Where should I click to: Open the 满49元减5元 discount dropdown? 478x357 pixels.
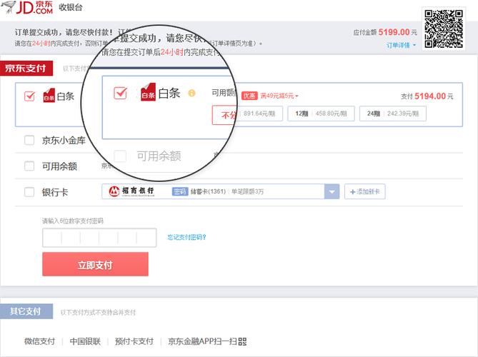(279, 96)
